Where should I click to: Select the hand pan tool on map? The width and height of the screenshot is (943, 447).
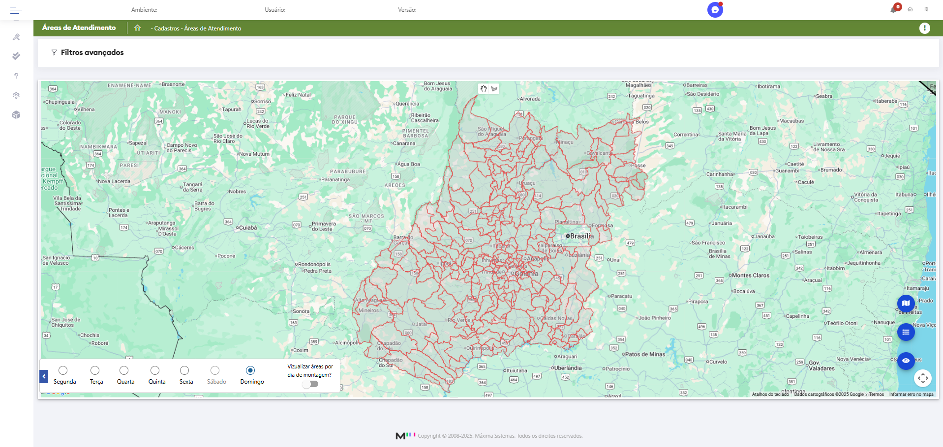(484, 89)
